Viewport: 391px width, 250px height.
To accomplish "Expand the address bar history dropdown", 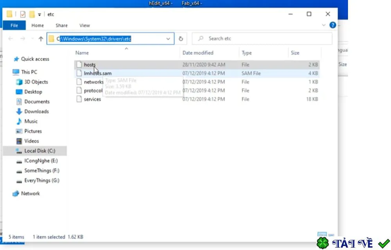I will click(168, 39).
